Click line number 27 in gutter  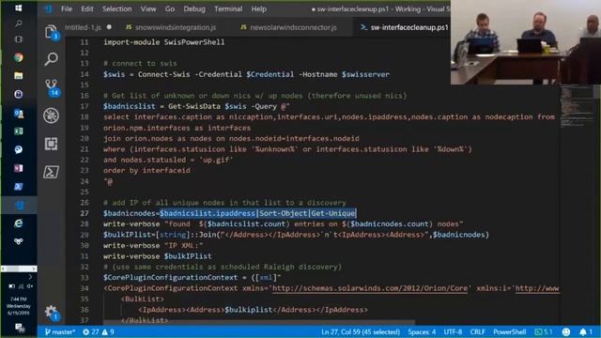pos(85,213)
